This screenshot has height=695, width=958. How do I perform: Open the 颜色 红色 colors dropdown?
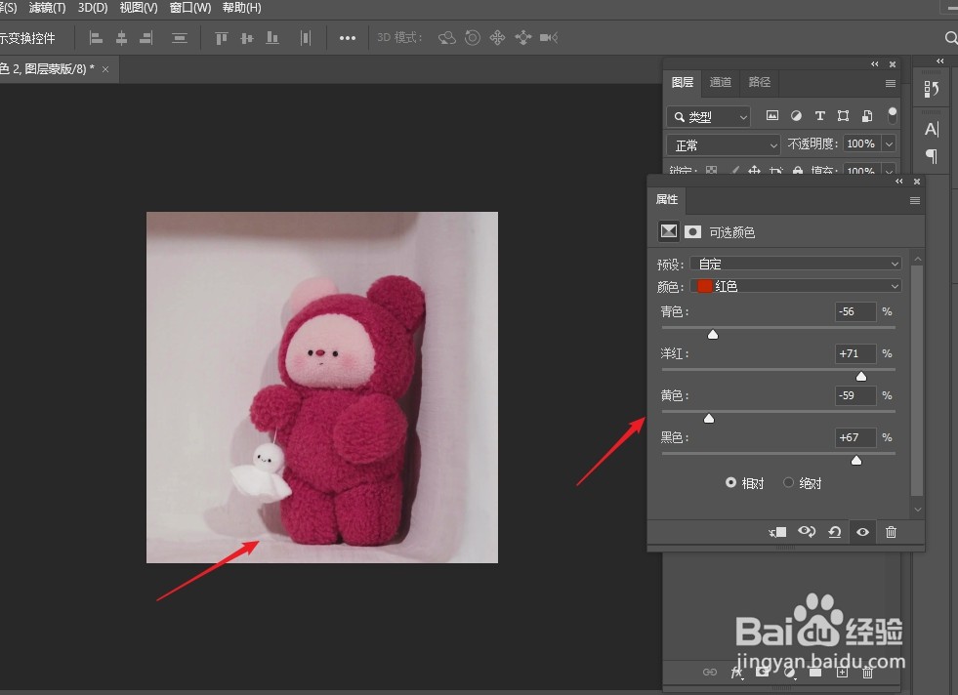(796, 286)
